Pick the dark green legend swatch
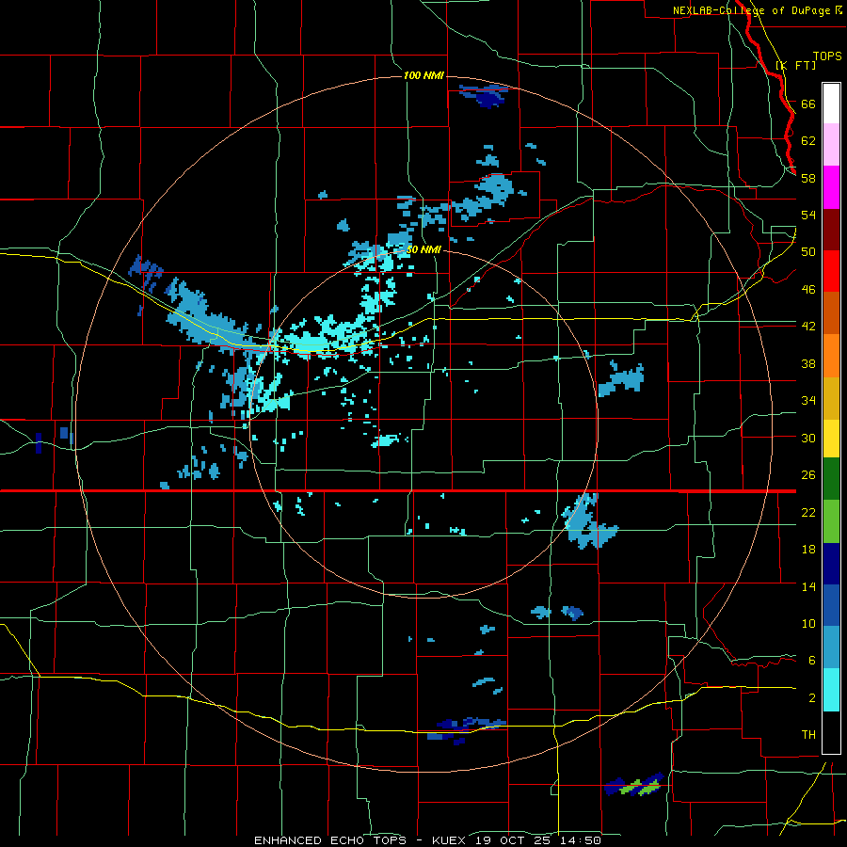The height and width of the screenshot is (847, 847). pyautogui.click(x=831, y=479)
